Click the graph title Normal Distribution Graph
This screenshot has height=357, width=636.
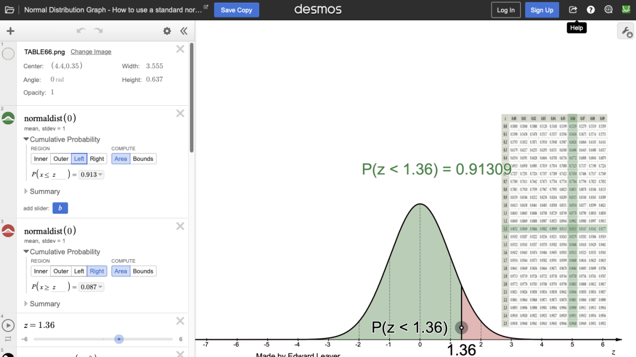click(112, 10)
